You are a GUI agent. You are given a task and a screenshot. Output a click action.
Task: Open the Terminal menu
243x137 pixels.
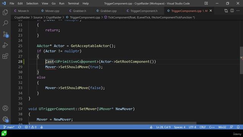pyautogui.click(x=73, y=3)
